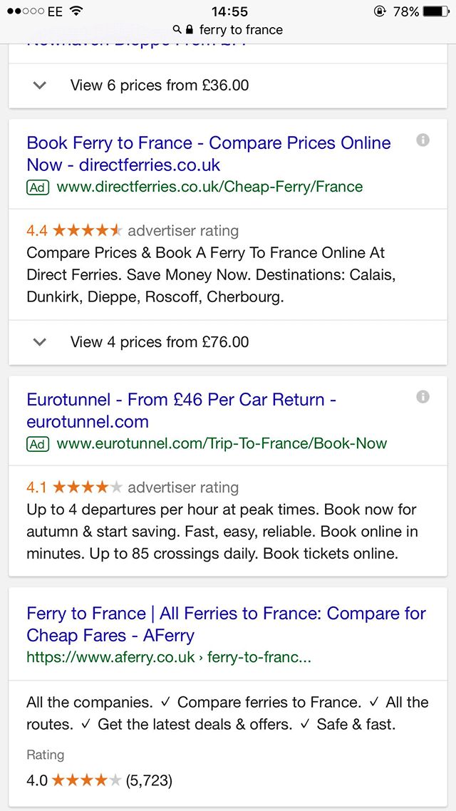Tap the green Ad badge beside directferries.co.uk
Screen dimensions: 456x811
pos(37,187)
